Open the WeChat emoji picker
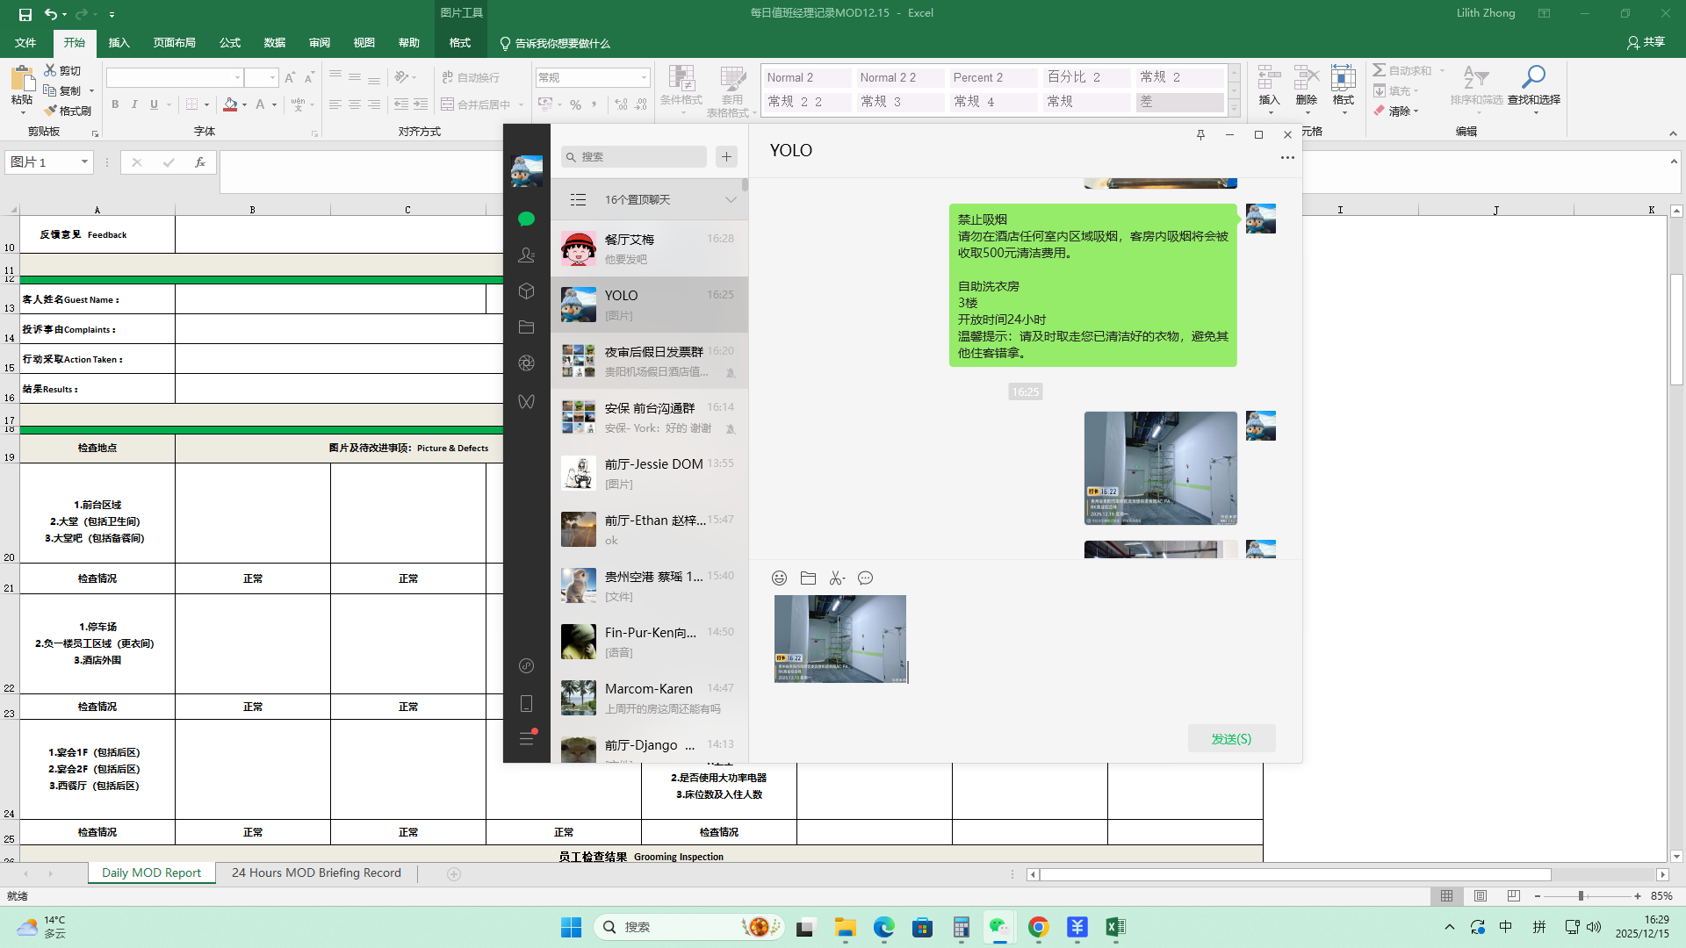The height and width of the screenshot is (948, 1686). tap(779, 578)
